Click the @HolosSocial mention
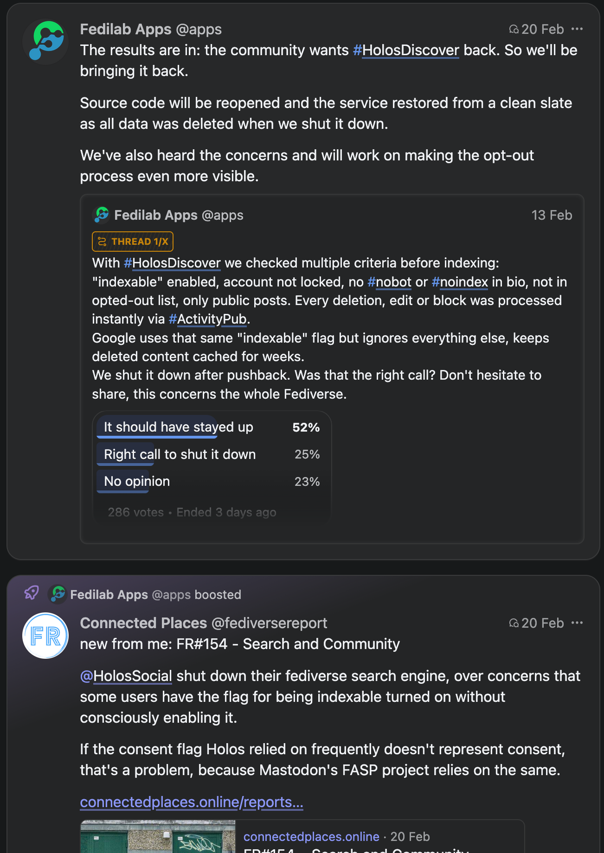This screenshot has height=853, width=604. coord(126,675)
